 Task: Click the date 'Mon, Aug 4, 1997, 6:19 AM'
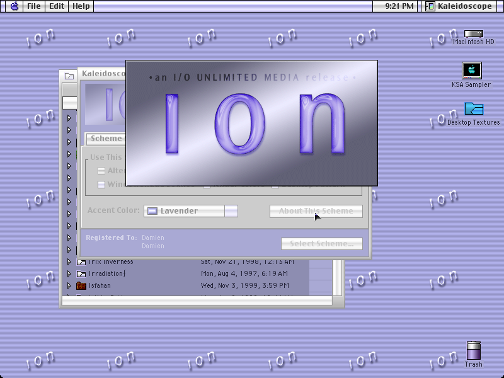[244, 273]
